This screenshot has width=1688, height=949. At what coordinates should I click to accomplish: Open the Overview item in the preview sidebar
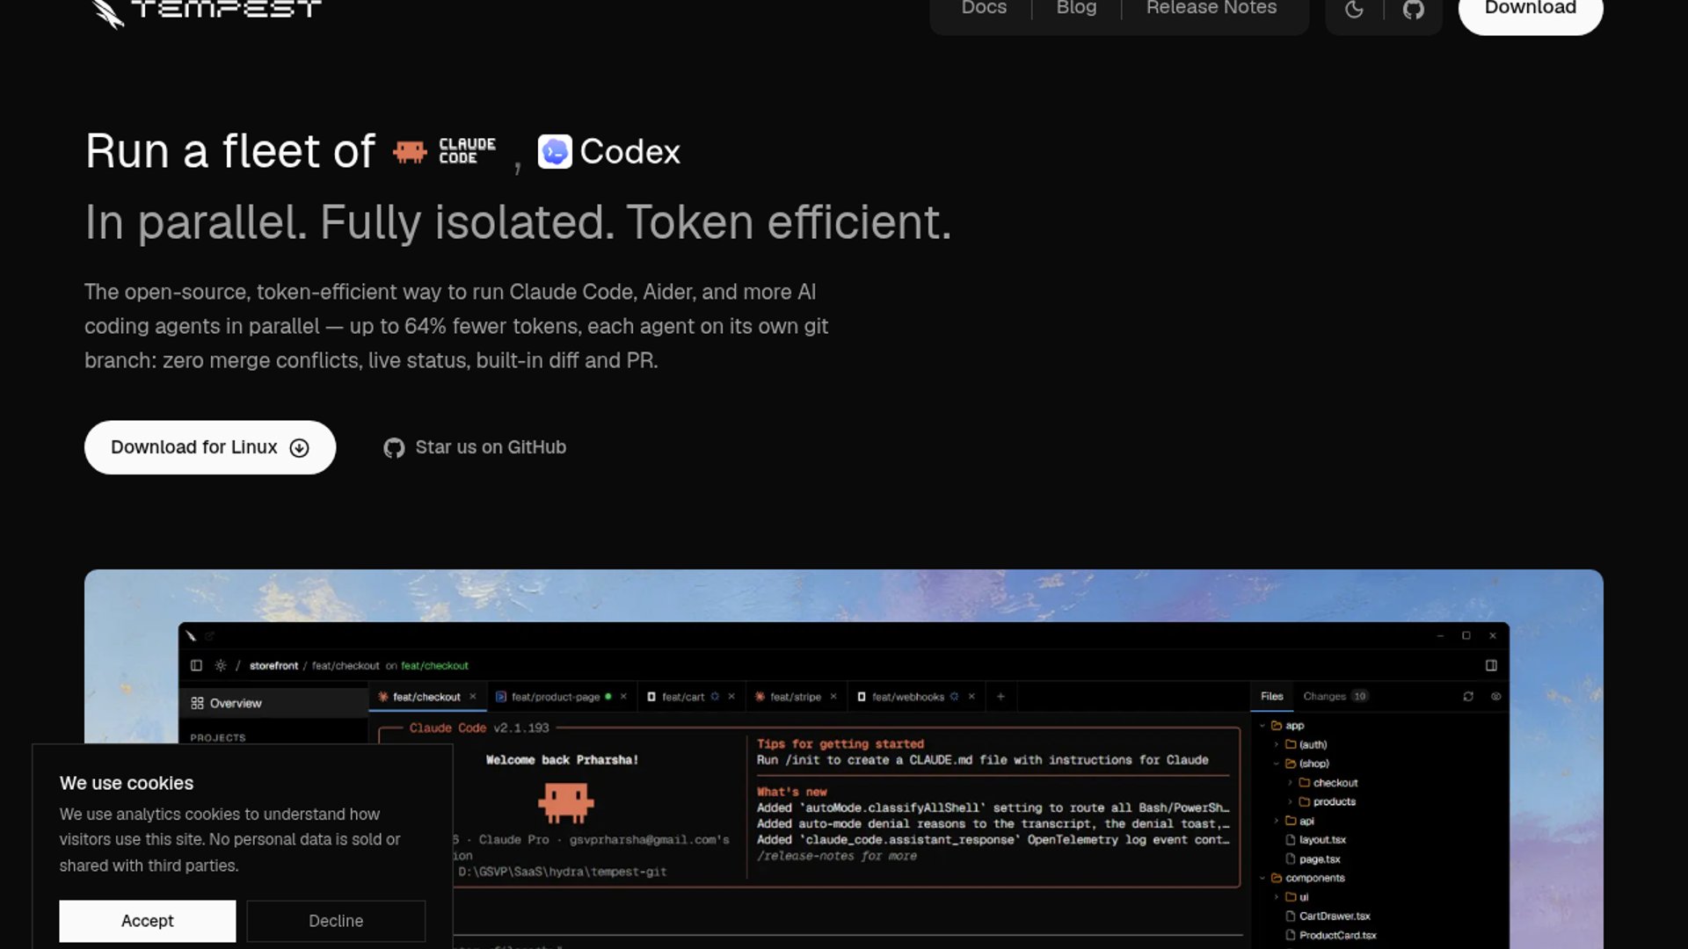(x=273, y=703)
